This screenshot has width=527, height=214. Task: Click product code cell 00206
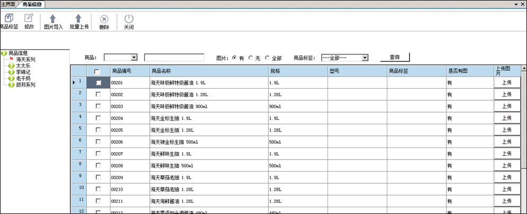pyautogui.click(x=130, y=142)
